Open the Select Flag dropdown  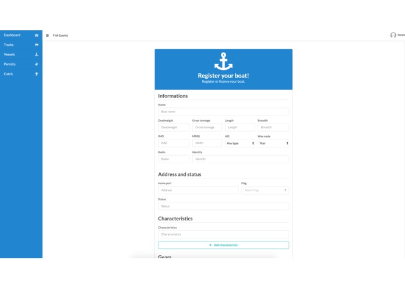pyautogui.click(x=265, y=190)
